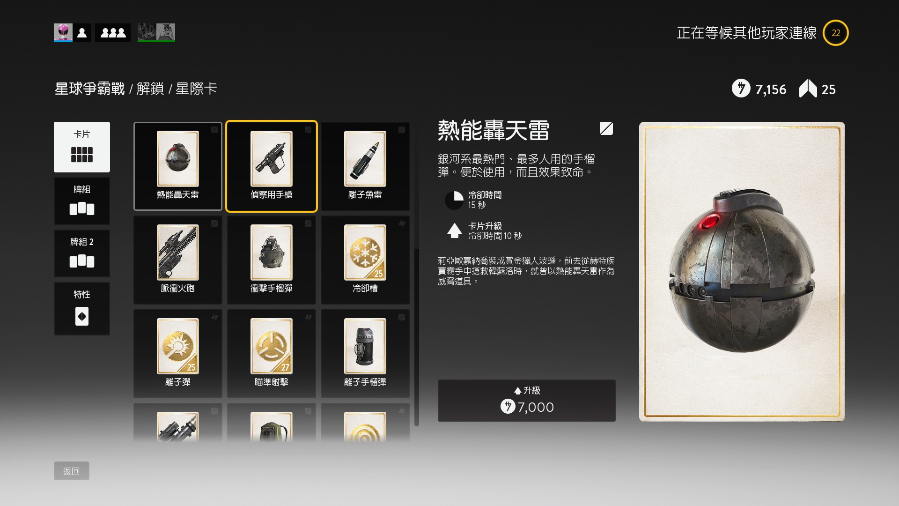Open the party group icon in the top bar
Screen dimensions: 899x506
113,33
